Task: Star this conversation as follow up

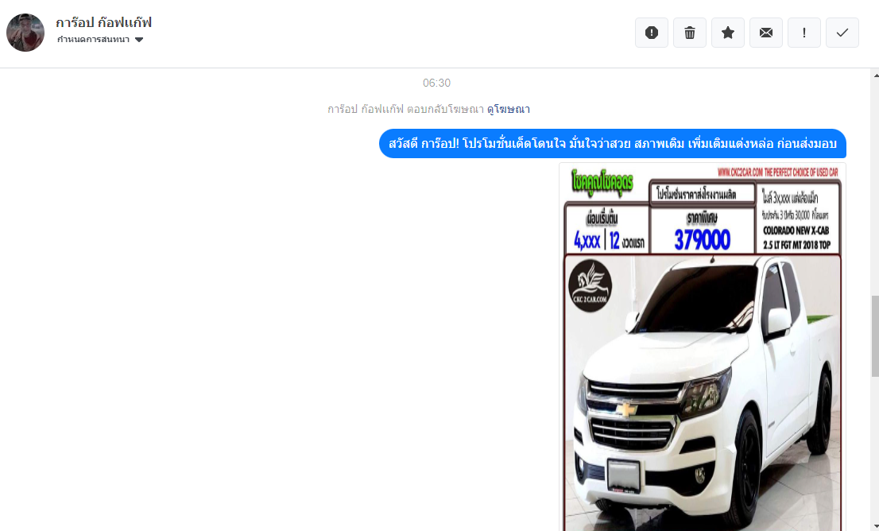Action: tap(728, 33)
